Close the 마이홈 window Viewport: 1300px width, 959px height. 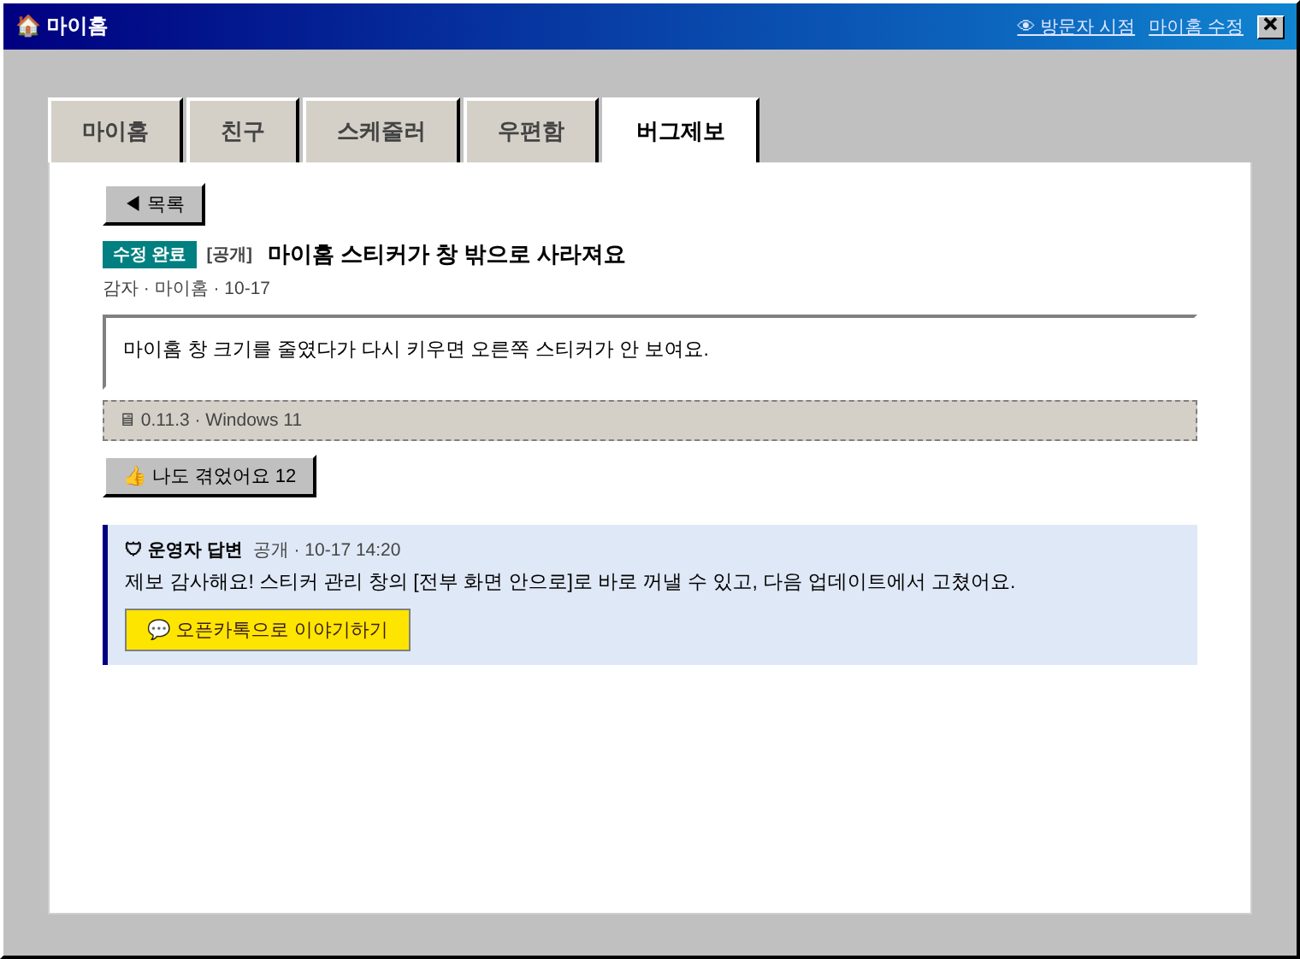(1271, 26)
